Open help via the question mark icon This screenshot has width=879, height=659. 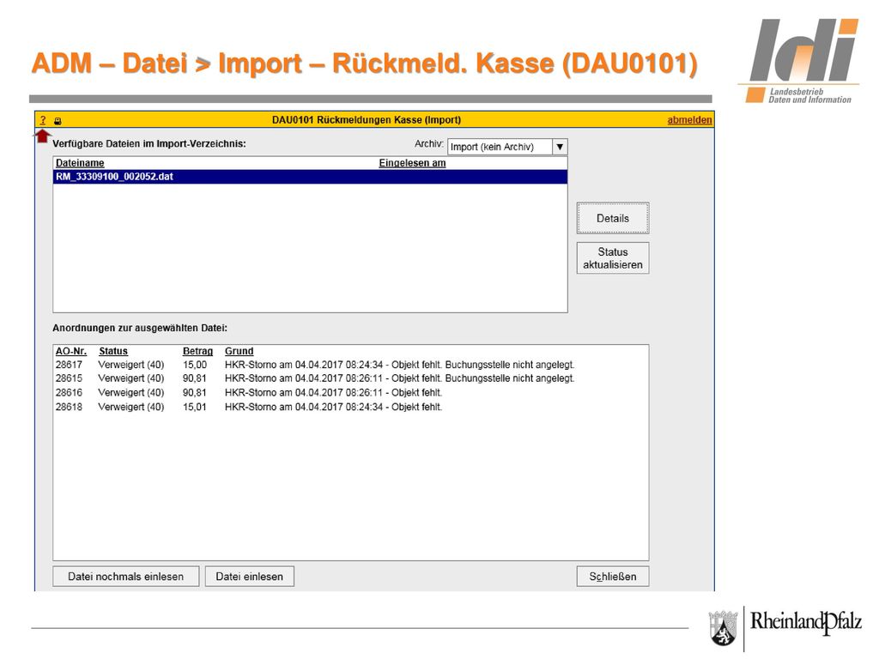pyautogui.click(x=43, y=120)
